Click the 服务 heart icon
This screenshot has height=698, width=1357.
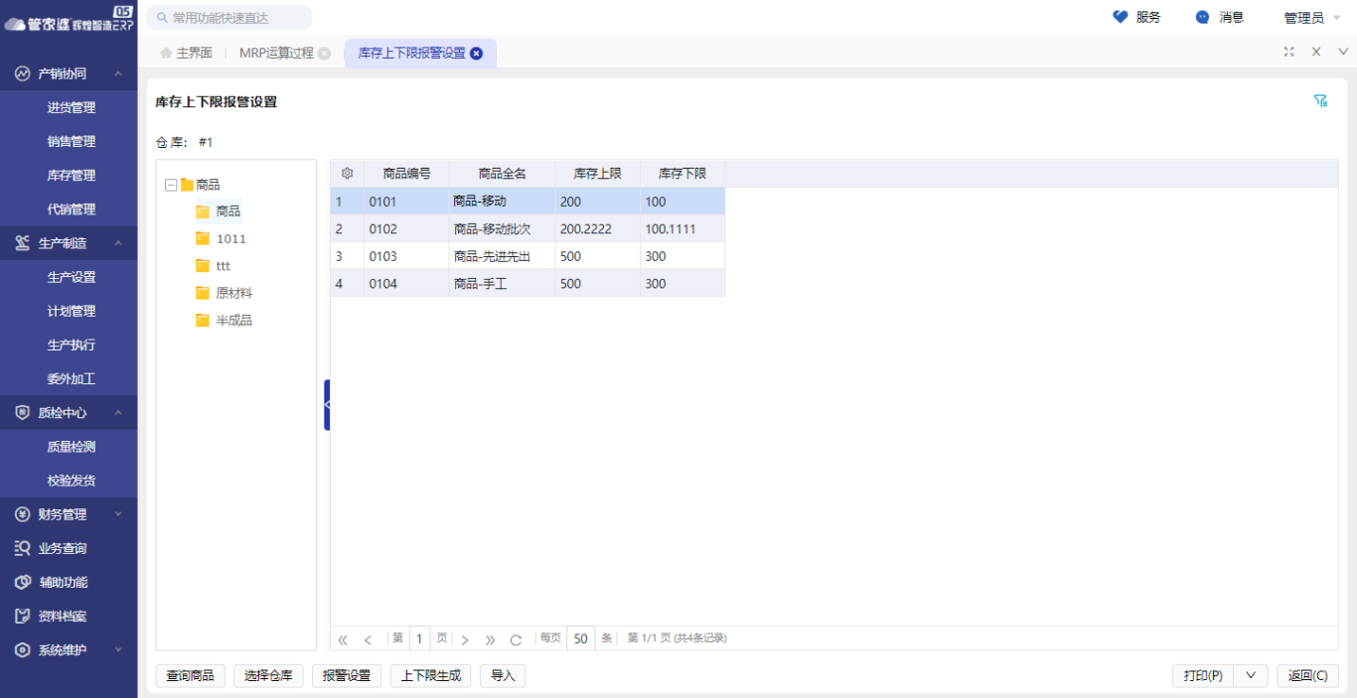point(1121,17)
